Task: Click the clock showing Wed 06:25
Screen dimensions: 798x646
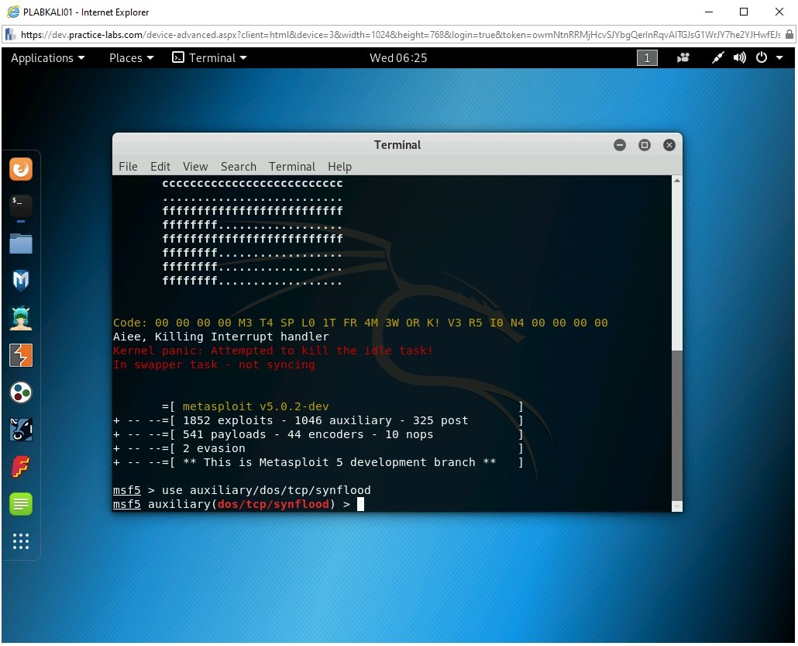Action: (x=398, y=58)
